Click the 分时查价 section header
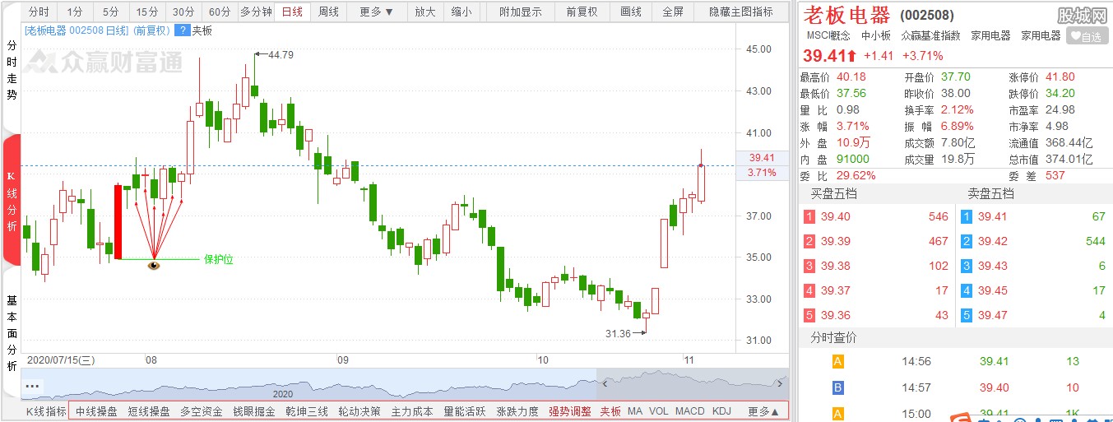Image resolution: width=1113 pixels, height=422 pixels. [x=833, y=338]
